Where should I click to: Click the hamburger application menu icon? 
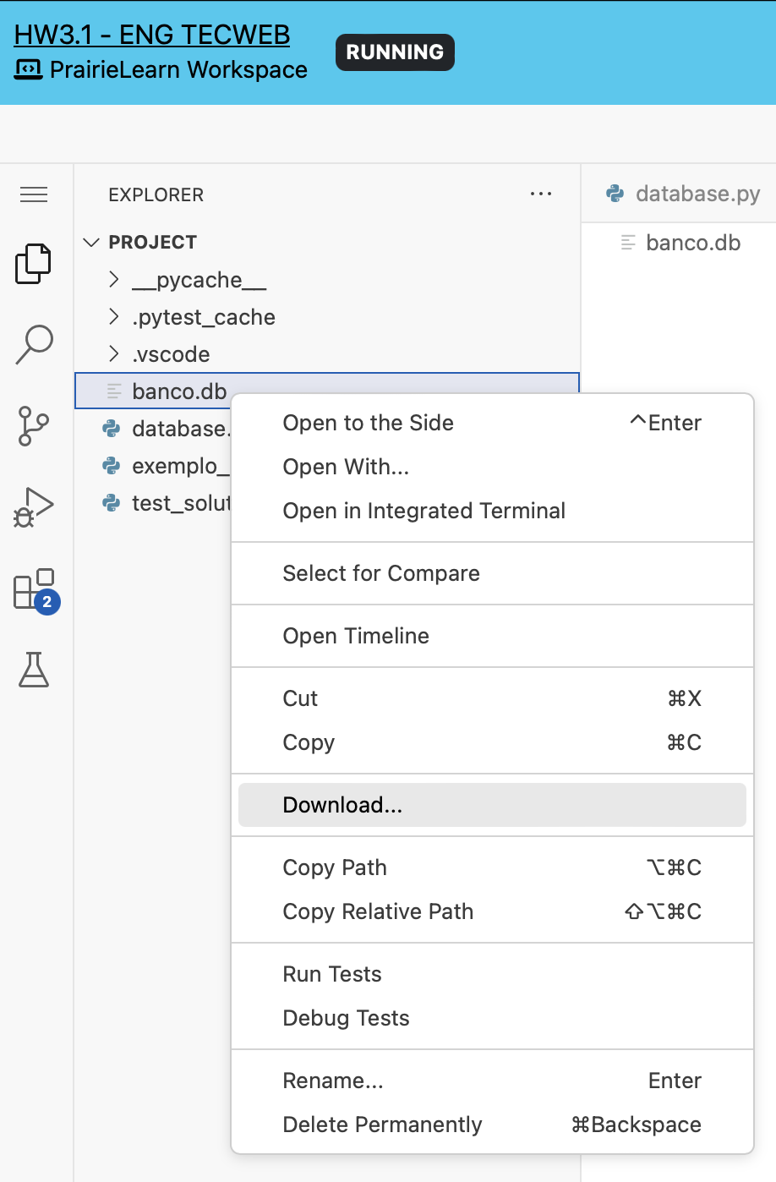click(34, 195)
